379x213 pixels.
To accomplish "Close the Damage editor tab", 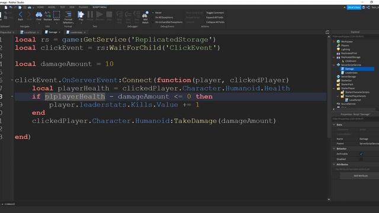I will click(59, 32).
